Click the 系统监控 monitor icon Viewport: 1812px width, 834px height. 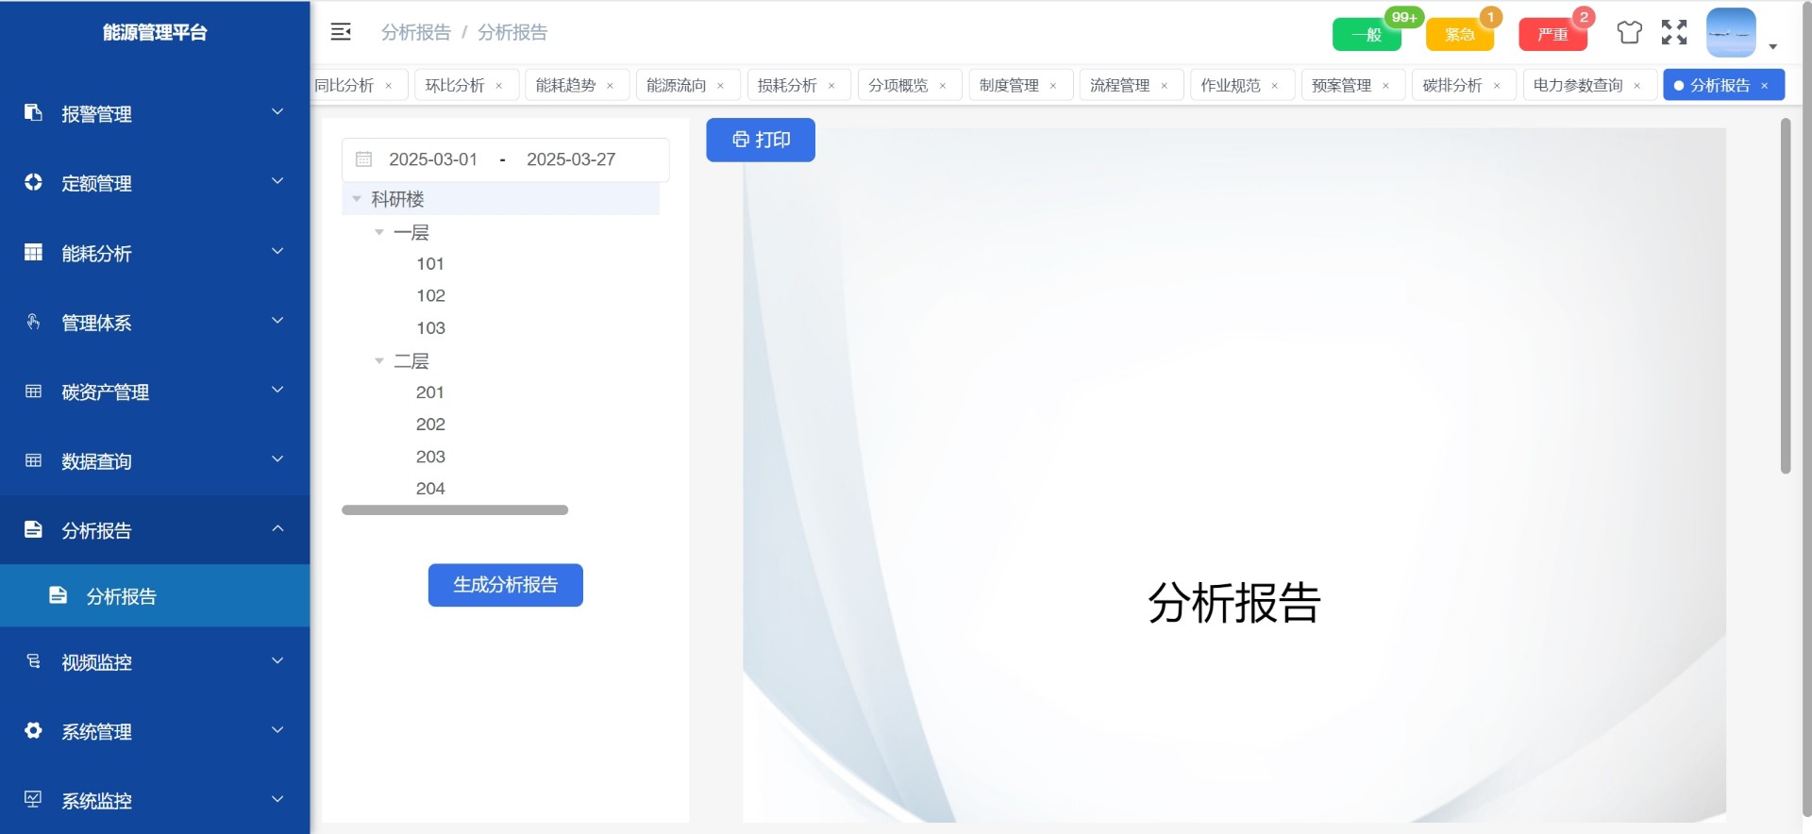tap(33, 800)
